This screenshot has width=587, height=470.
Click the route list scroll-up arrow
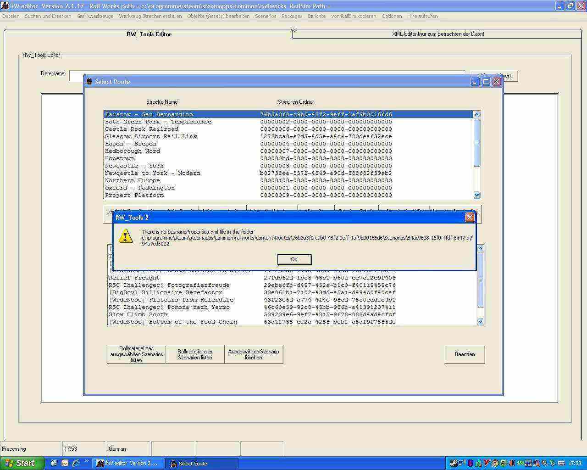click(476, 115)
